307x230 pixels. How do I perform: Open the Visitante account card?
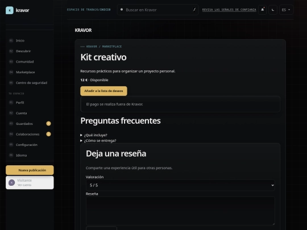[x=30, y=182]
